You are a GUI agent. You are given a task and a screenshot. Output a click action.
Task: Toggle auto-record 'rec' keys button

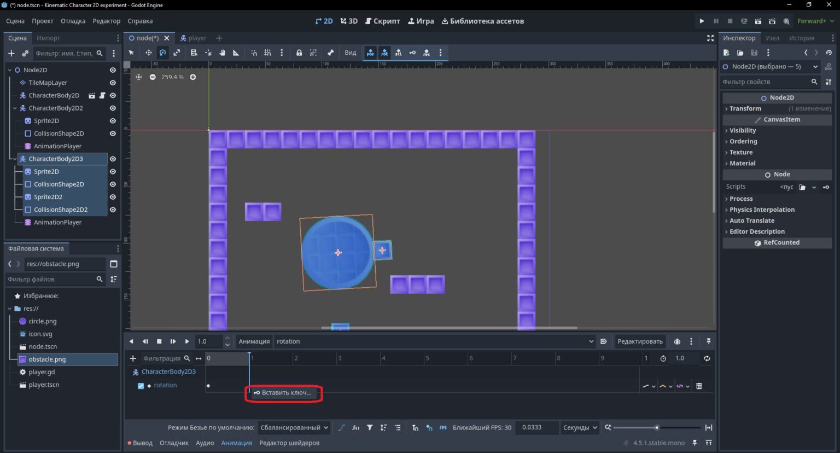click(427, 53)
